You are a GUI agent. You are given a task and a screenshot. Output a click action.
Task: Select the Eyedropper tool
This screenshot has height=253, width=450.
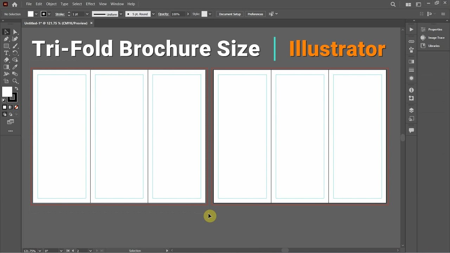tap(15, 67)
